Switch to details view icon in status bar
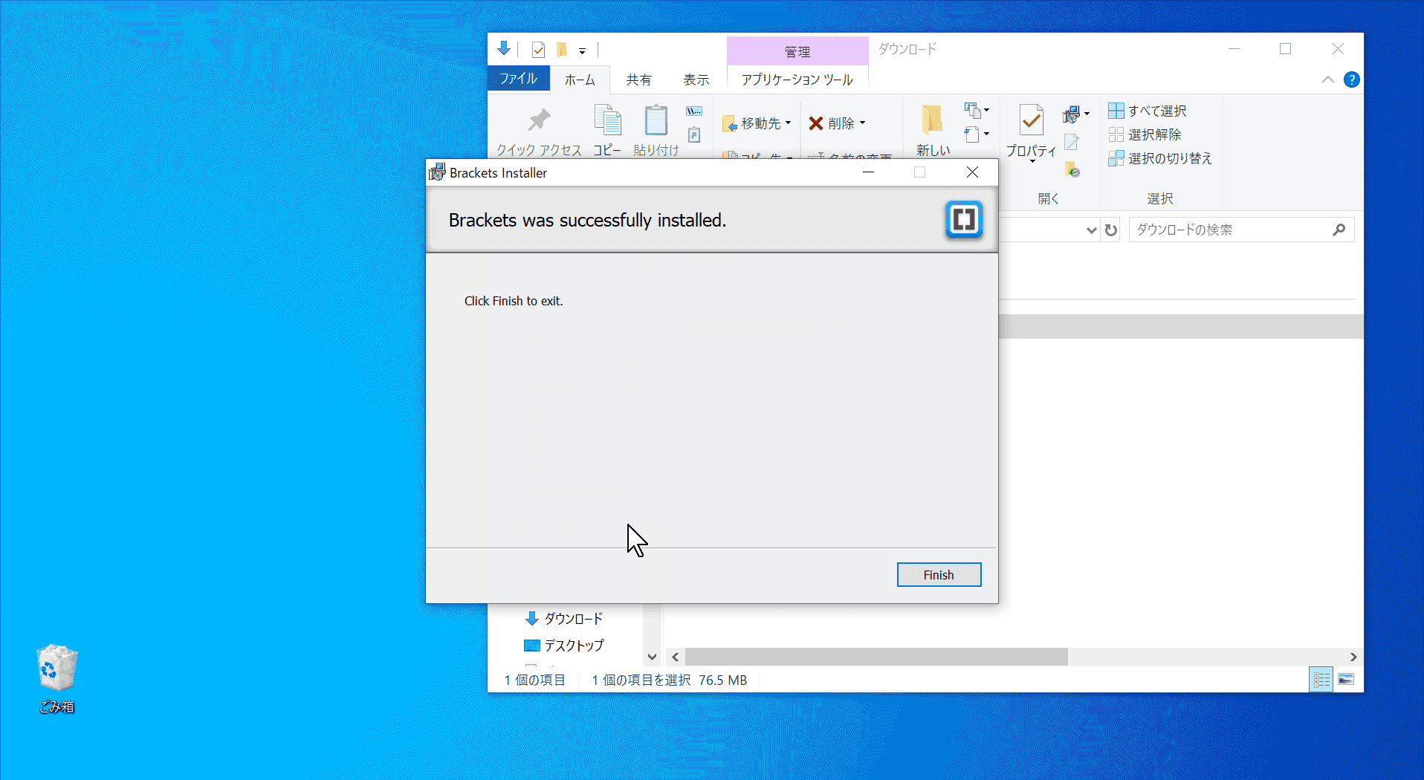This screenshot has width=1424, height=780. click(1321, 680)
